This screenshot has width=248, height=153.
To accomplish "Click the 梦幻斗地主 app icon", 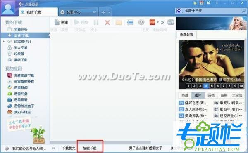I will pos(10,112).
